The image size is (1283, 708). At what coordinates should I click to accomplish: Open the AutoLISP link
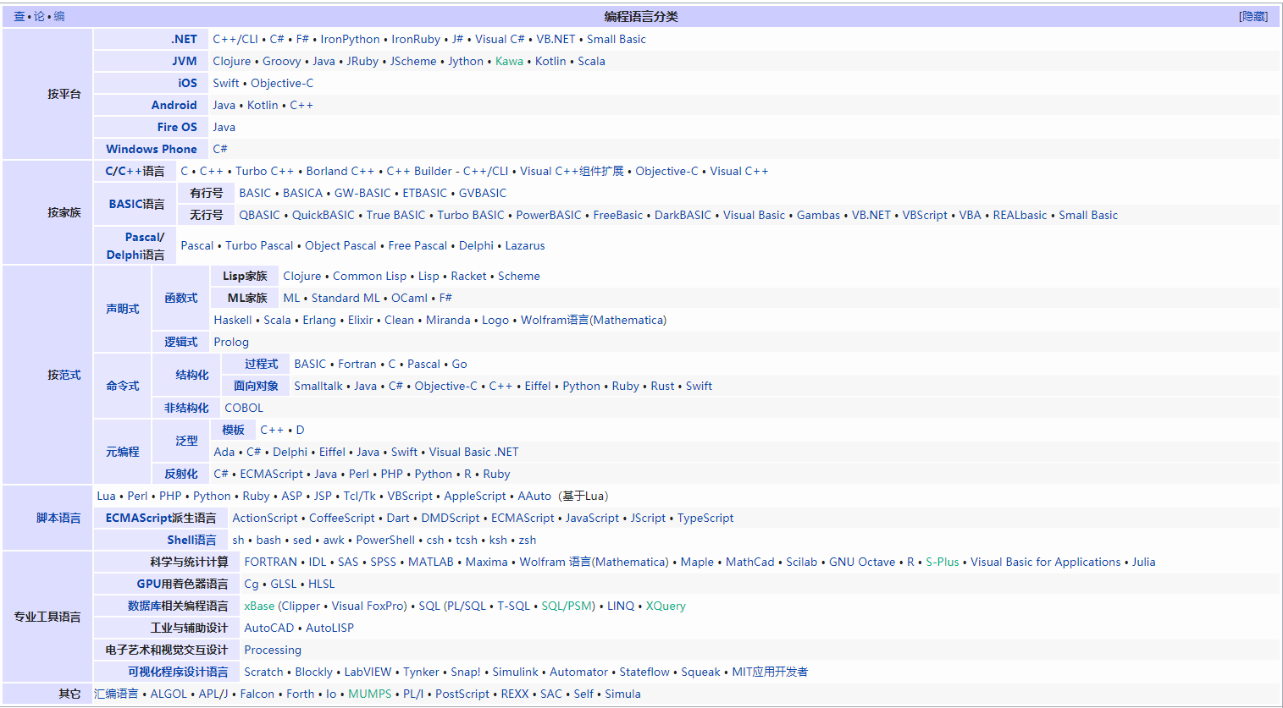329,628
